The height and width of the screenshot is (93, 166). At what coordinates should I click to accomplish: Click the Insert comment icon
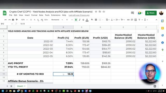pos(132,20)
